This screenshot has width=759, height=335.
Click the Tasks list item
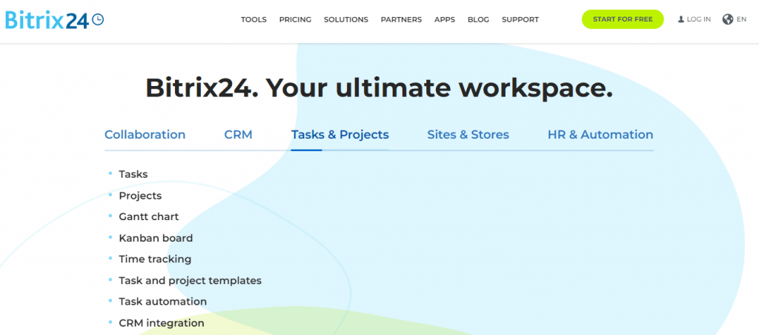(133, 174)
